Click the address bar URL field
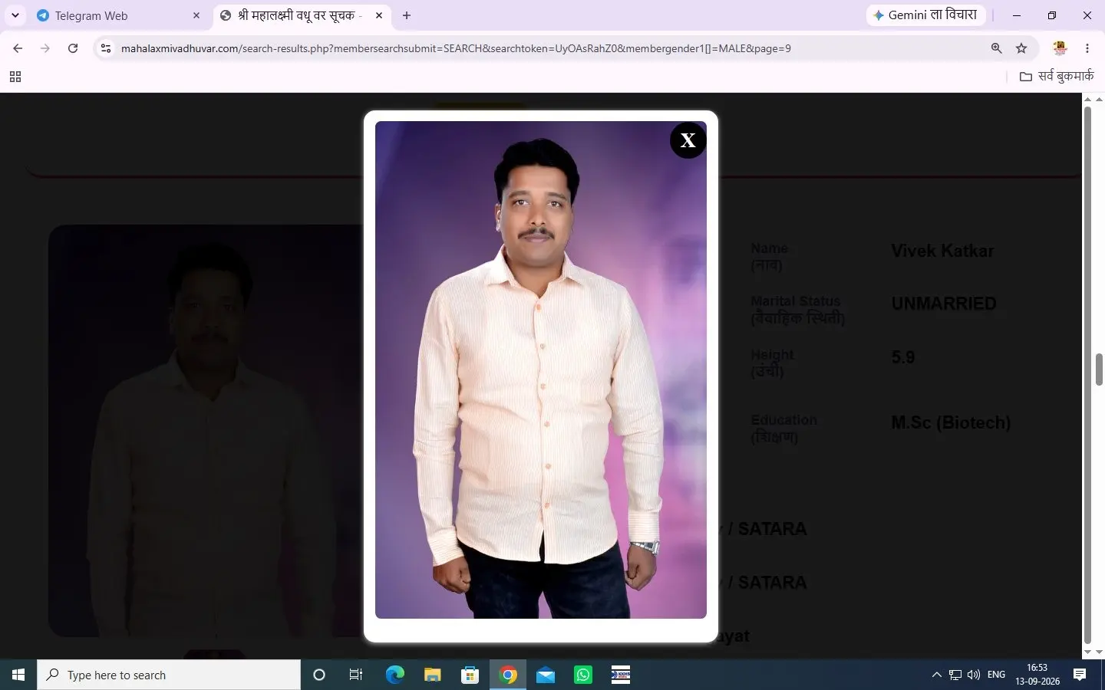The width and height of the screenshot is (1105, 690). [537, 48]
